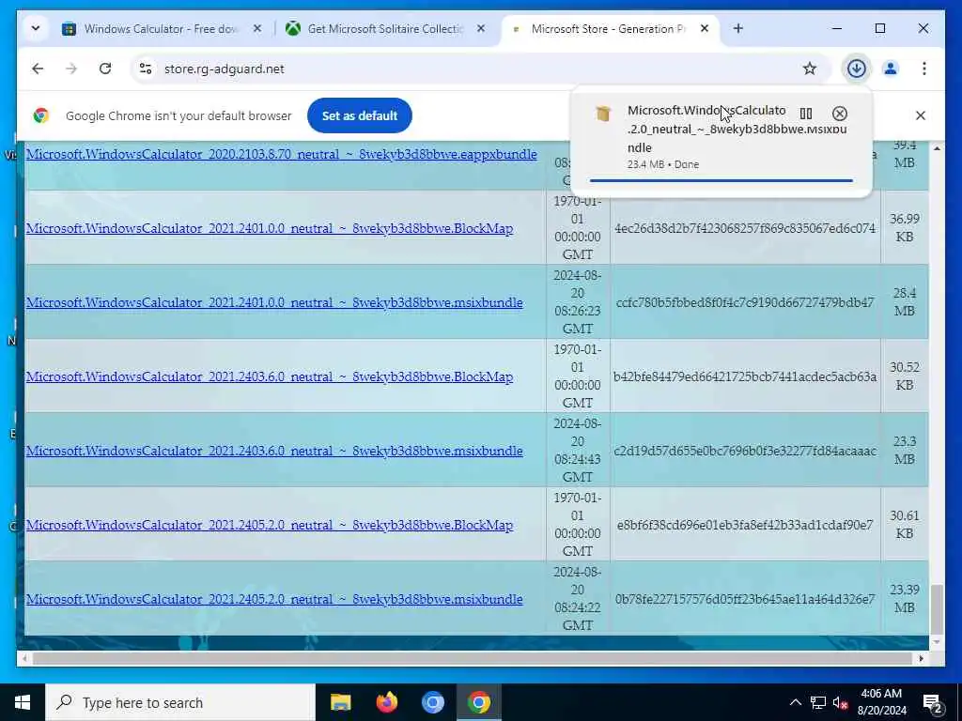Download the 2021.2405.2.0 msixbundle link
Screen dimensions: 962x721
coord(274,599)
